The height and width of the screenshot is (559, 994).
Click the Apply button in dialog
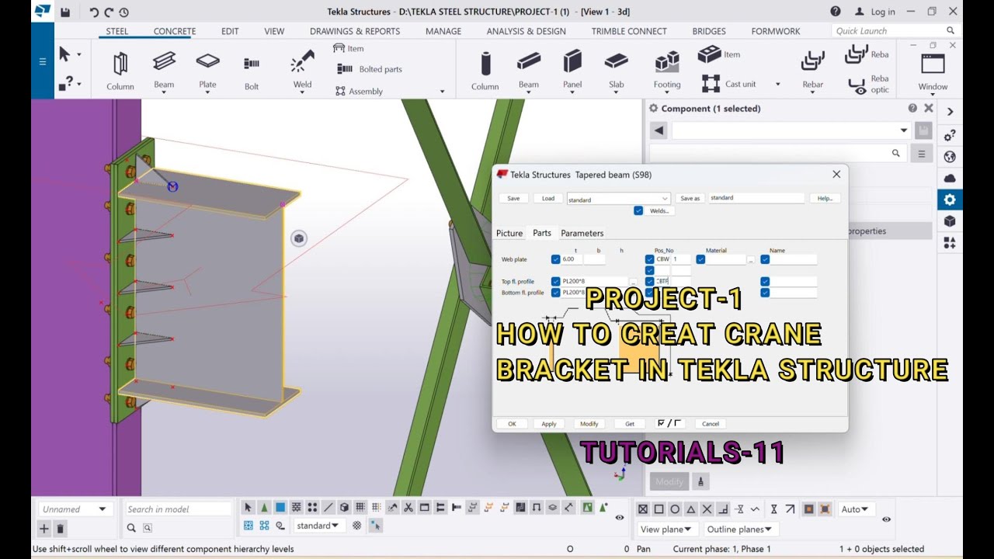coord(549,423)
